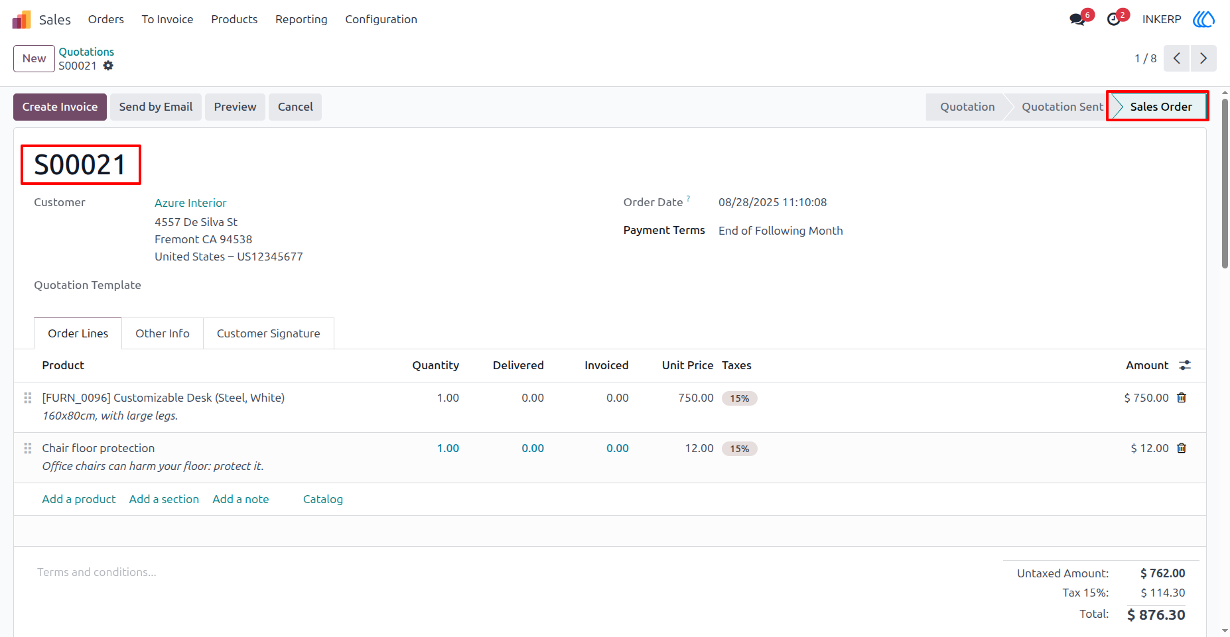Viewport: 1230px width, 637px height.
Task: Open the Reporting menu
Action: point(301,19)
